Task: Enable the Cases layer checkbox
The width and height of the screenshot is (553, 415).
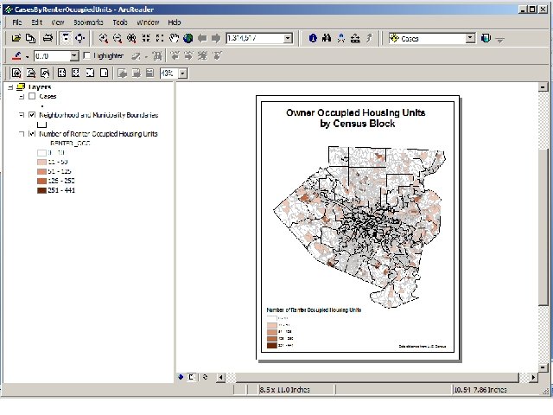Action: tap(33, 96)
